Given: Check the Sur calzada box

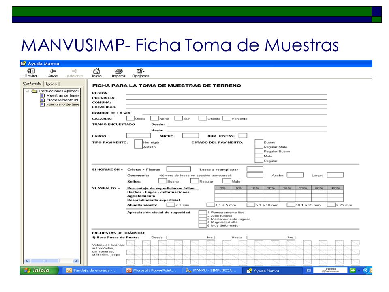Looking at the screenshot, I should 178,118.
